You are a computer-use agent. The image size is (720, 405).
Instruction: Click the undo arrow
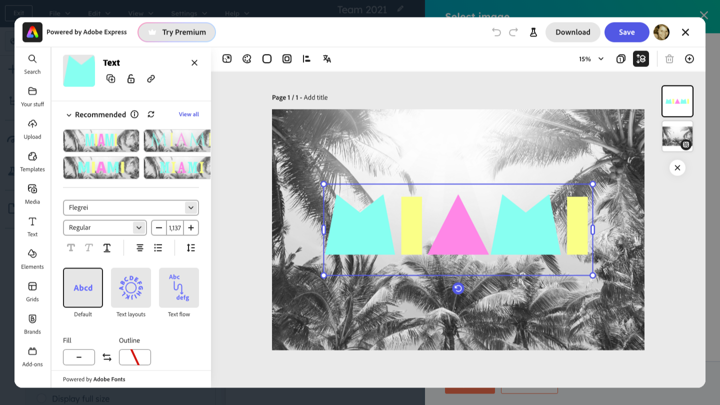(x=496, y=32)
